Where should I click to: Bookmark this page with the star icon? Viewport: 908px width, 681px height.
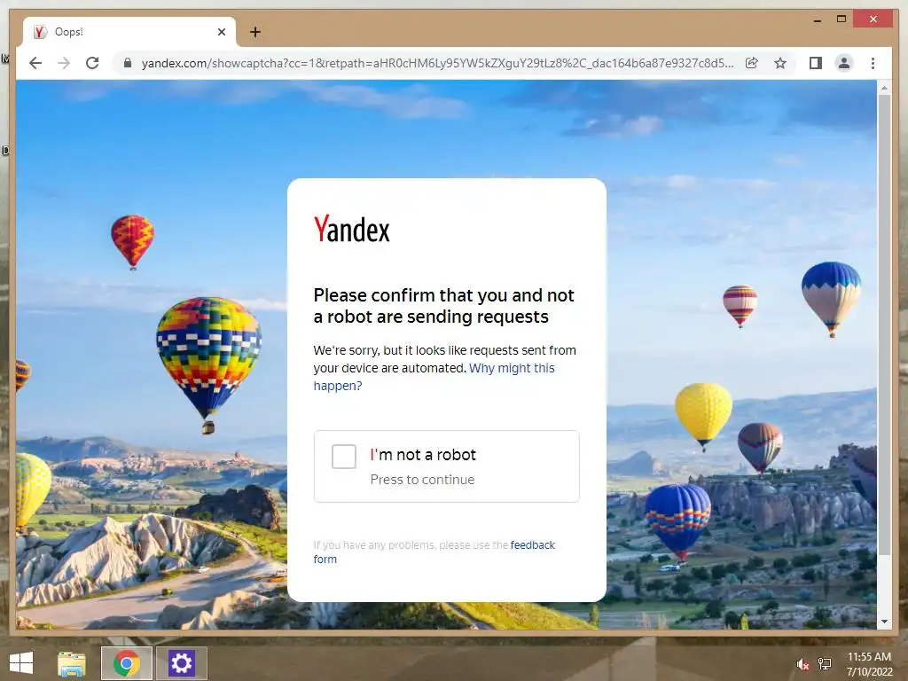click(780, 63)
